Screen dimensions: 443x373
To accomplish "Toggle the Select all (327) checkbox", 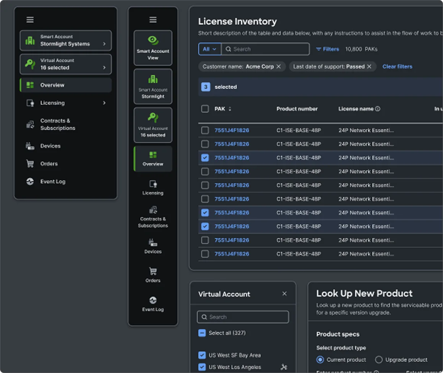I will (x=202, y=333).
